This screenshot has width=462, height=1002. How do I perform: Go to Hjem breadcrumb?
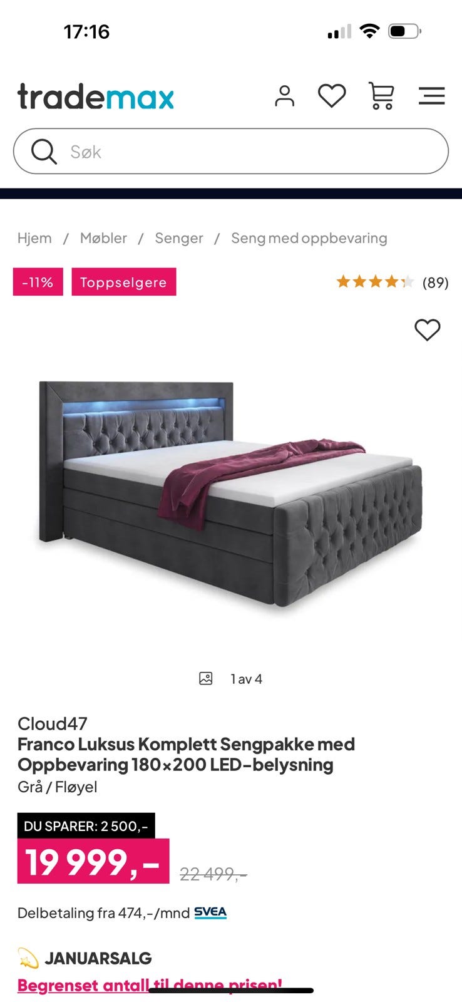pos(34,238)
